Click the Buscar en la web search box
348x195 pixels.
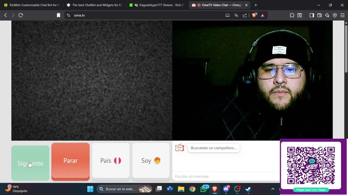click(124, 189)
